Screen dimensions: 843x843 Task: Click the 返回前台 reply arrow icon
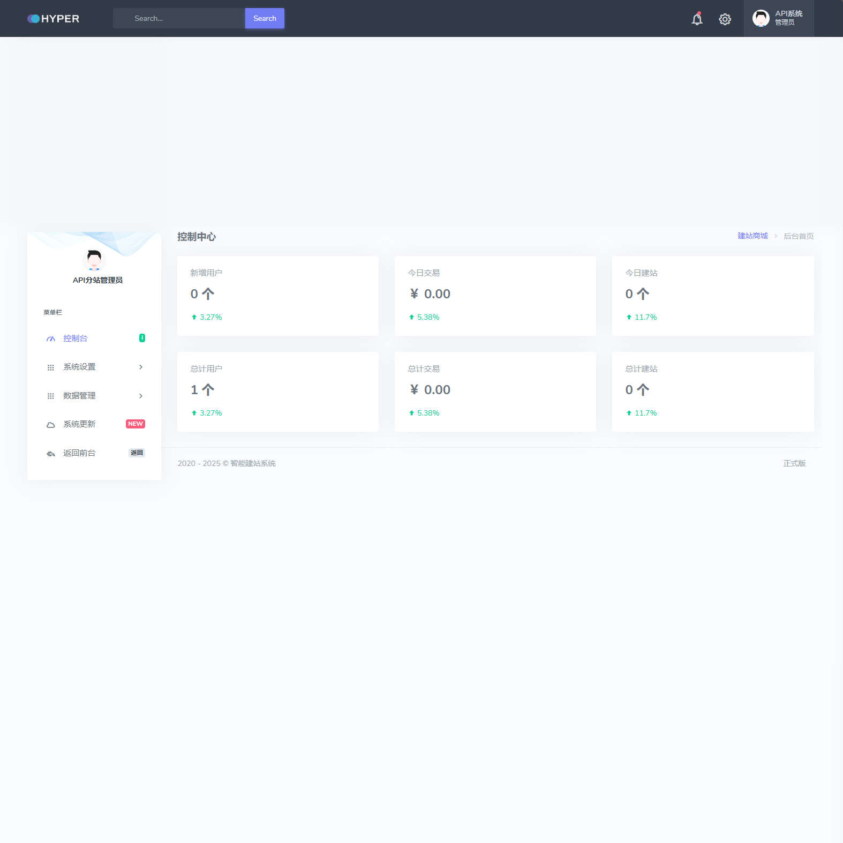[x=51, y=454]
